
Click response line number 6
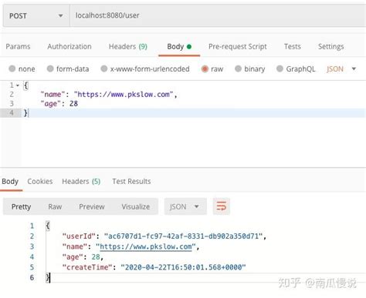(32, 277)
